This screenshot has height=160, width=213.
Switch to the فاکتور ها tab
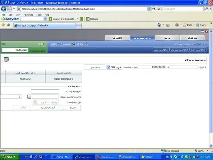pyautogui.click(x=118, y=38)
